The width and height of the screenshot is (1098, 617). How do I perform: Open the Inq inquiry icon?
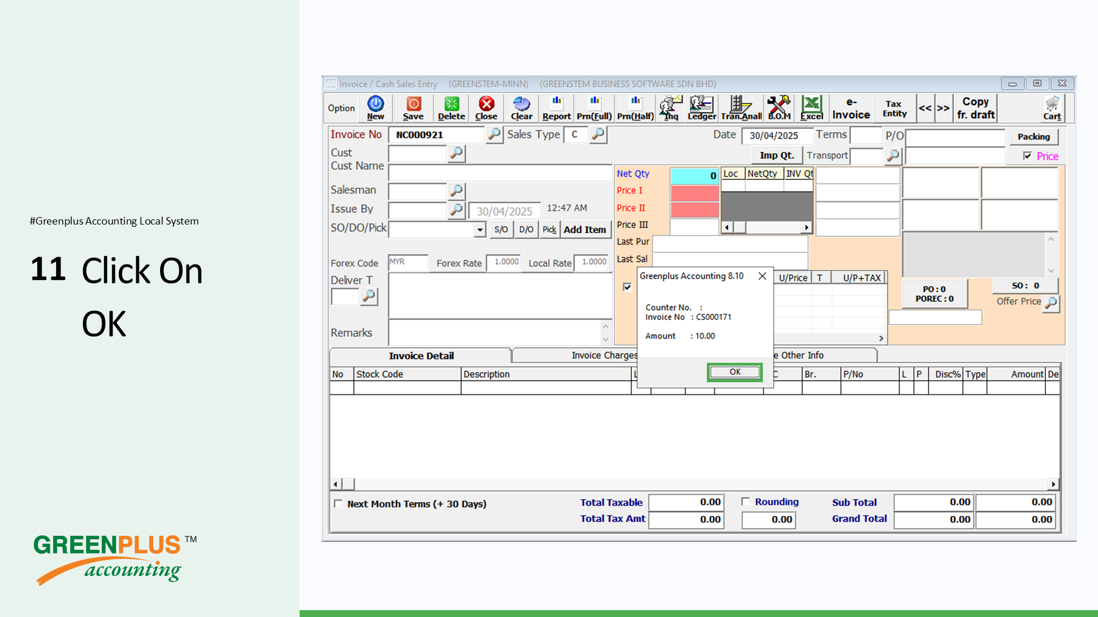pos(671,108)
